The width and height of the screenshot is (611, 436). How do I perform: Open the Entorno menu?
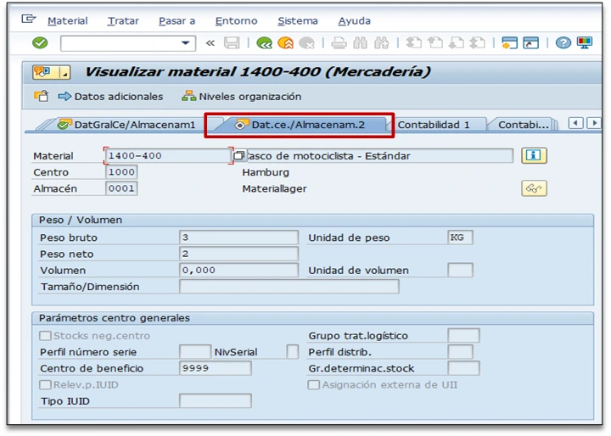236,20
